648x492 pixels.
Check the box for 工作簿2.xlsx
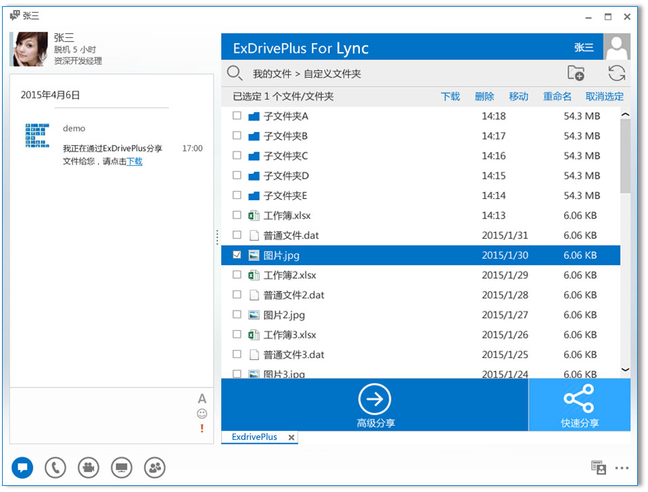click(x=237, y=275)
